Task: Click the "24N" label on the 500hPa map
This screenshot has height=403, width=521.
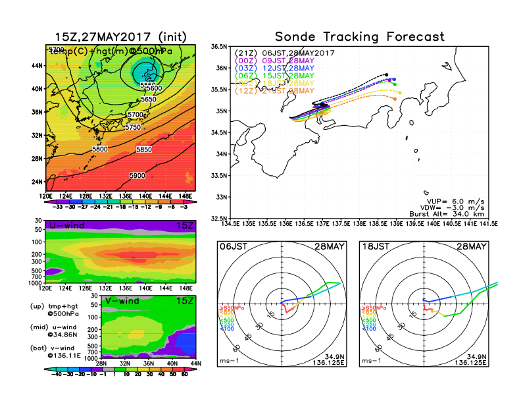Action: pyautogui.click(x=37, y=182)
